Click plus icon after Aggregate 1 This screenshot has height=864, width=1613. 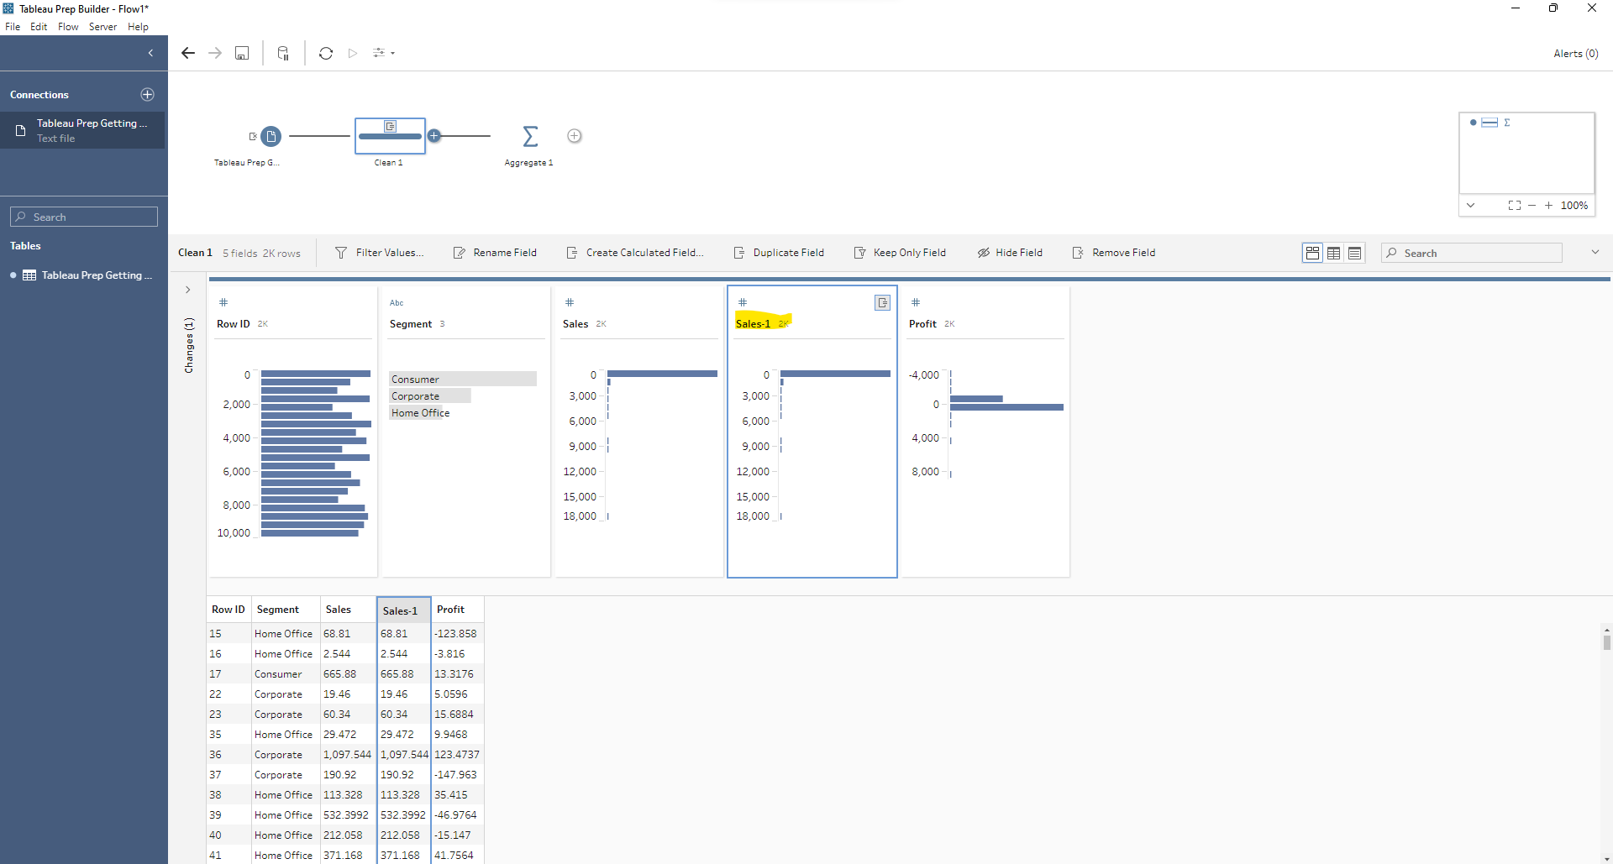click(575, 136)
